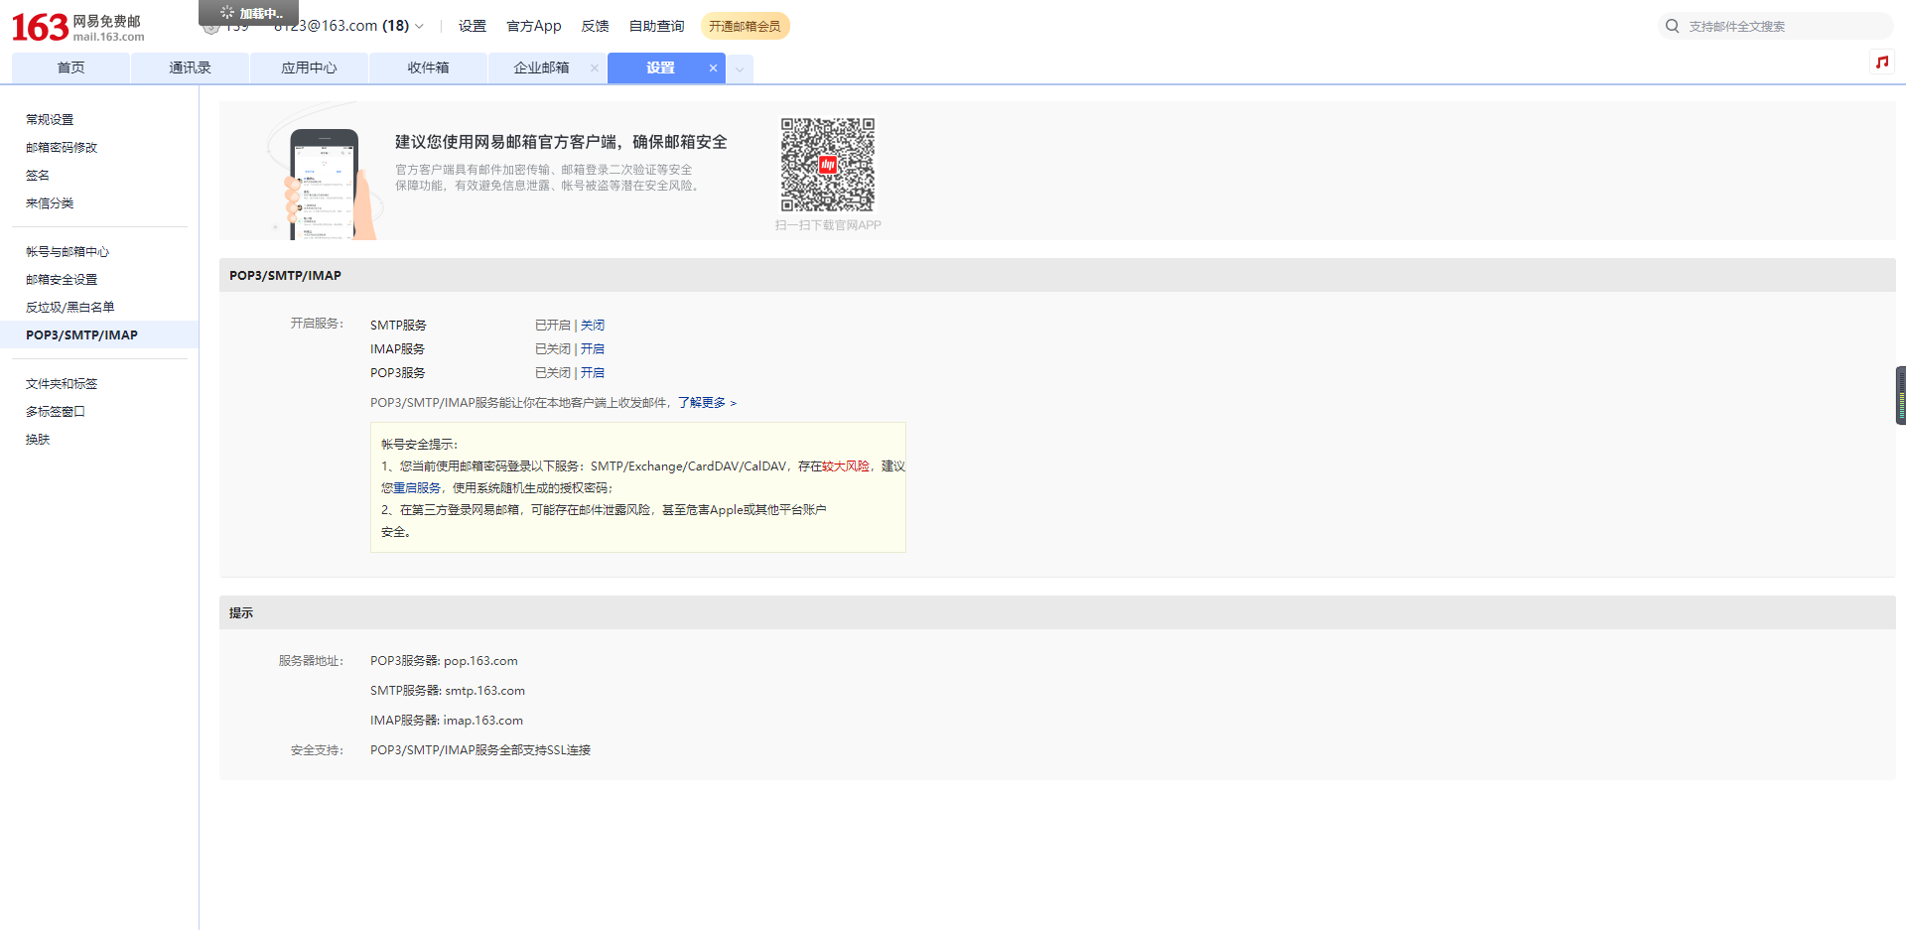Click the 了解更多 > link
The image size is (1906, 930).
(707, 402)
